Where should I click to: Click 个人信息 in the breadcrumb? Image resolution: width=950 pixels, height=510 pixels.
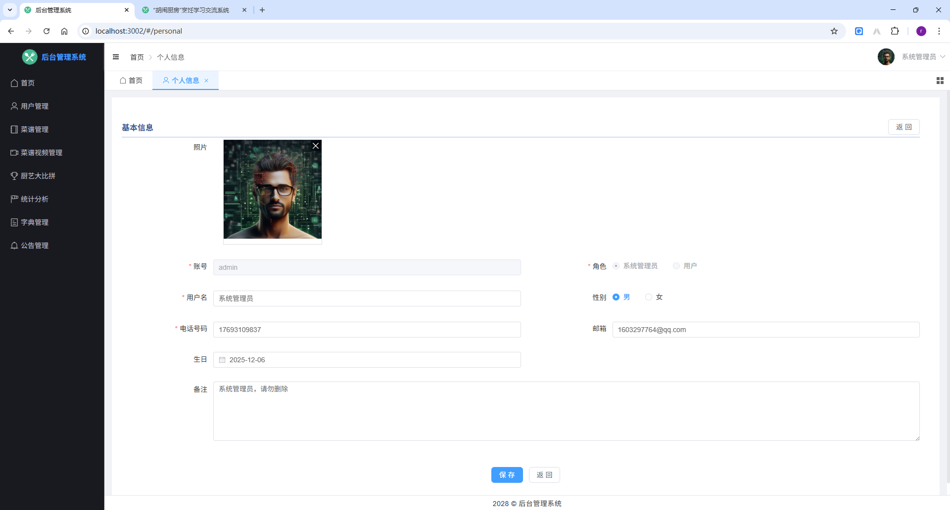point(171,57)
